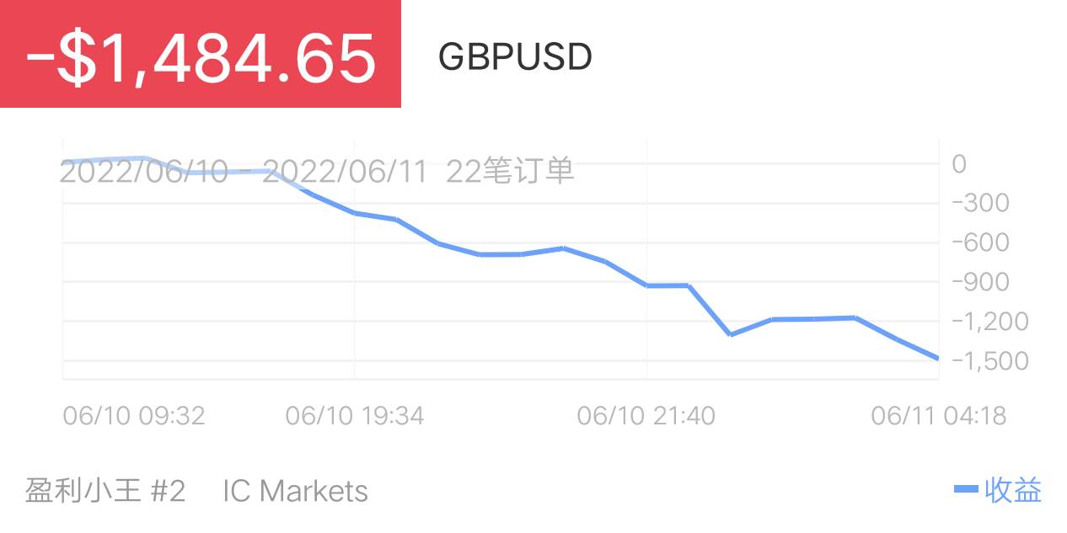The width and height of the screenshot is (1067, 533).
Task: Click the -1,500 y-axis tick label
Action: pos(988,361)
